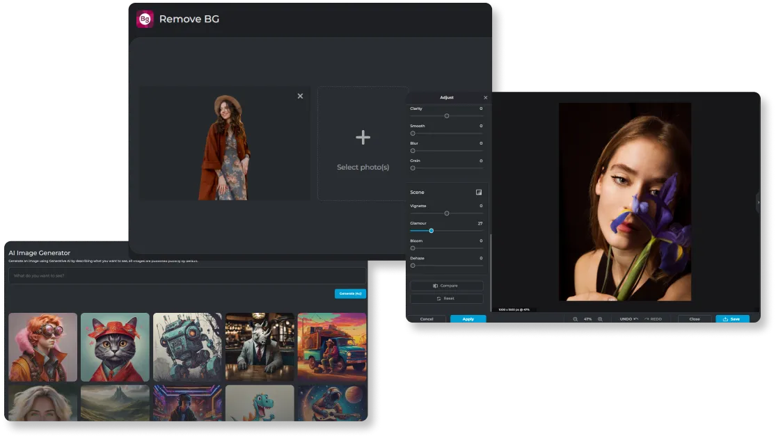Click the Adjust panel scrollbar
This screenshot has height=438, width=776.
tap(491, 272)
